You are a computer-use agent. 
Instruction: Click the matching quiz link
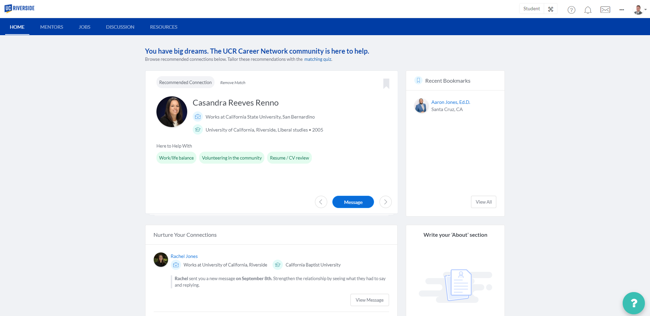point(318,59)
